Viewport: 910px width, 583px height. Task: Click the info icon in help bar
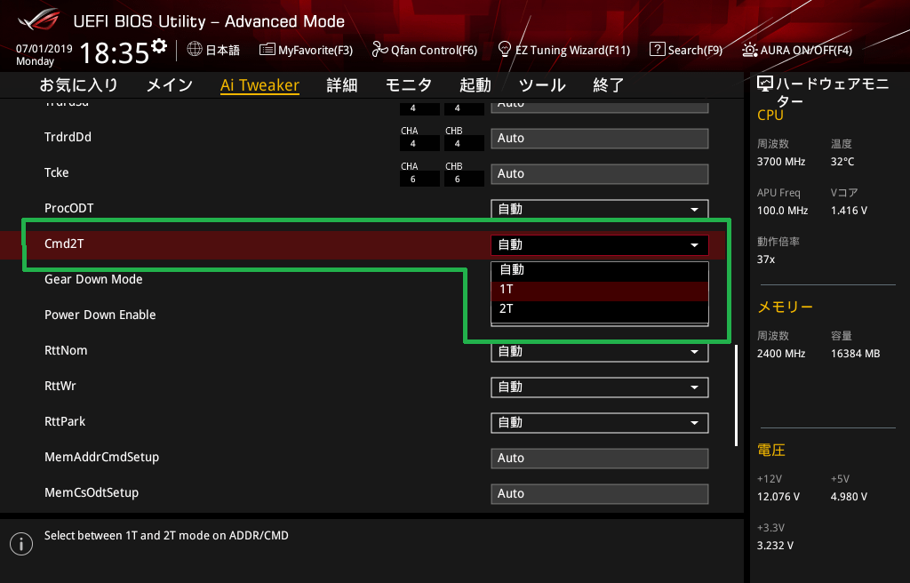tap(20, 544)
